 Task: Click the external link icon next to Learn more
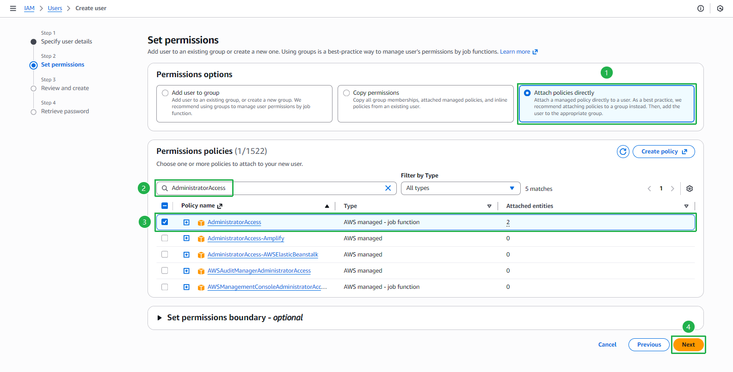(x=535, y=52)
